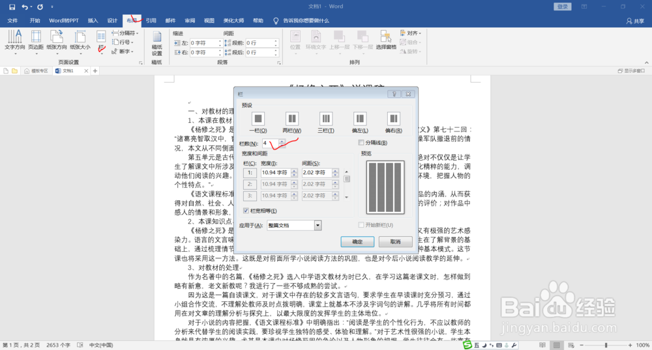Open the 页面设置 dialog launcher
This screenshot has width=652, height=350.
coord(141,62)
